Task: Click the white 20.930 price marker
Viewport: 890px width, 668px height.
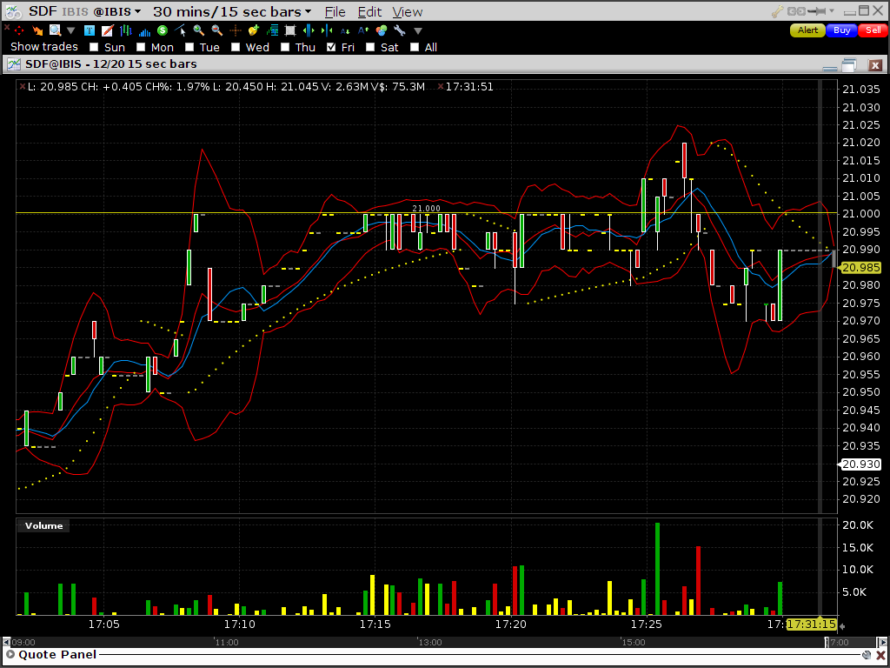Action: point(860,464)
